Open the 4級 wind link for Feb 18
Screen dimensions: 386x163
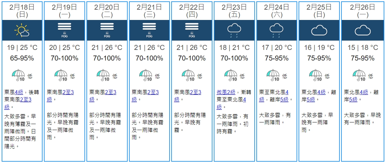[x=19, y=92]
